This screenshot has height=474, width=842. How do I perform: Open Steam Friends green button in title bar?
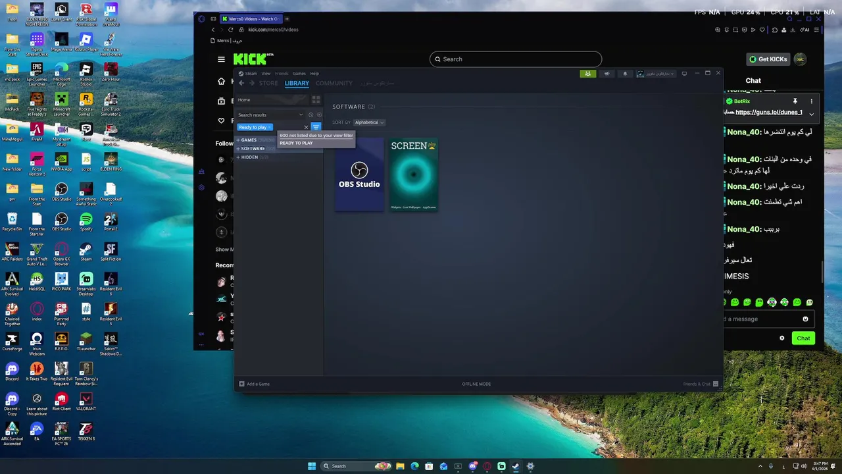(587, 74)
